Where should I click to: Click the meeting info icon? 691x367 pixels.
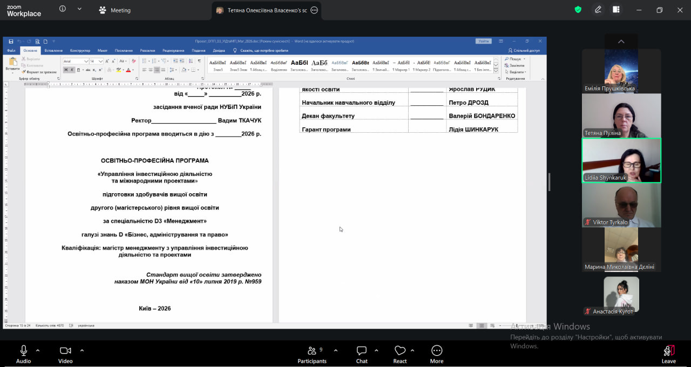pyautogui.click(x=63, y=9)
